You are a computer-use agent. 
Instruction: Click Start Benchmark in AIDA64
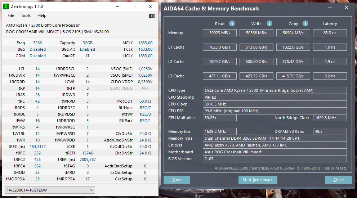point(258,180)
